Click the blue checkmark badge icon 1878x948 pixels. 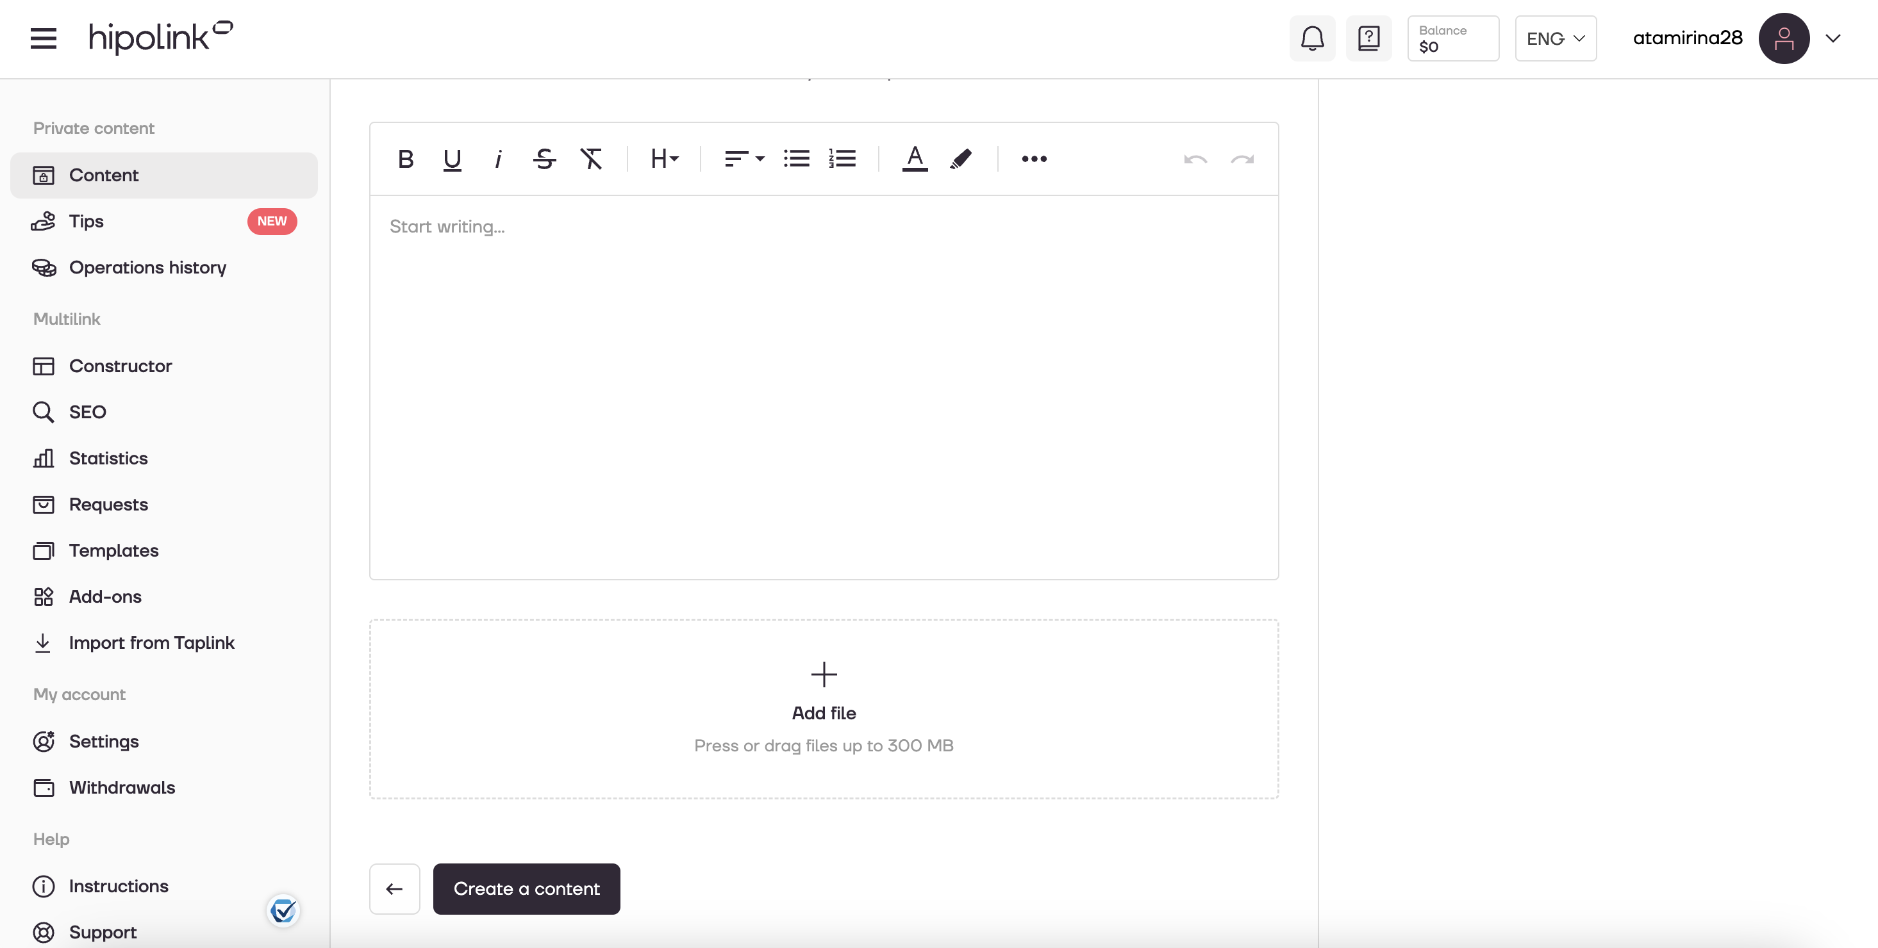tap(283, 910)
